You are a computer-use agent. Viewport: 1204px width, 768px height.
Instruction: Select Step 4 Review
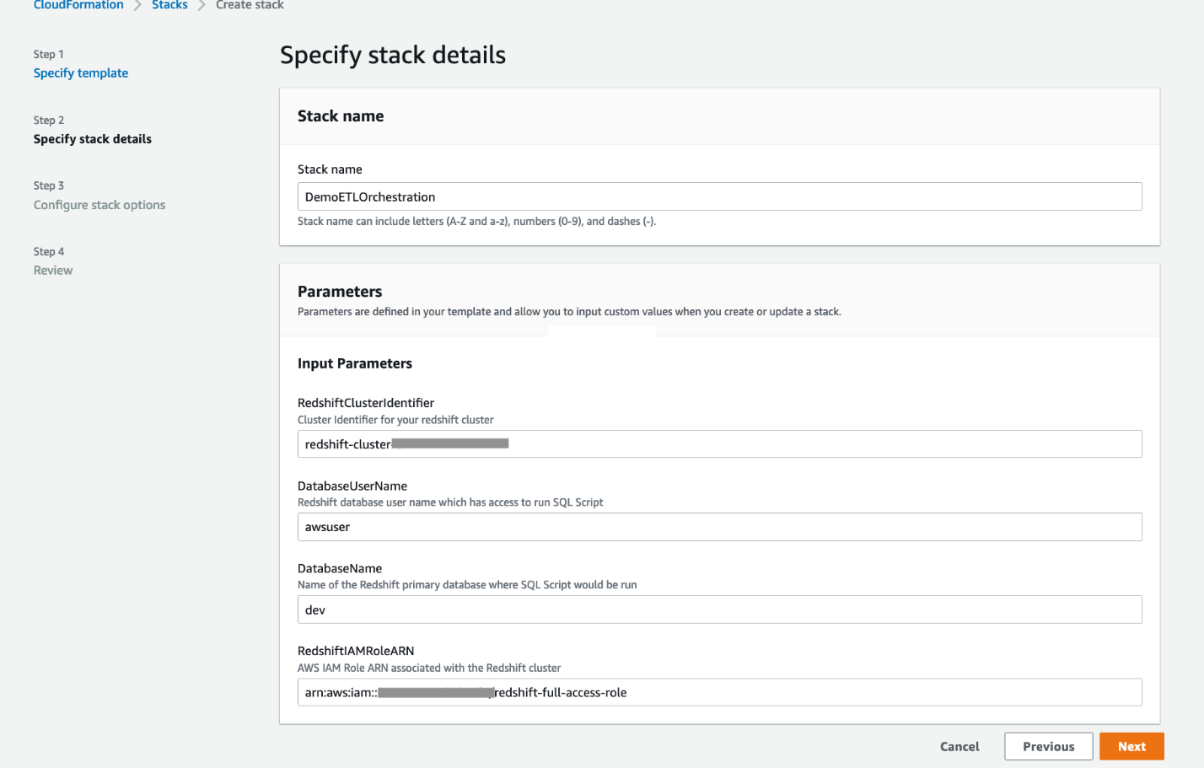[x=52, y=270]
